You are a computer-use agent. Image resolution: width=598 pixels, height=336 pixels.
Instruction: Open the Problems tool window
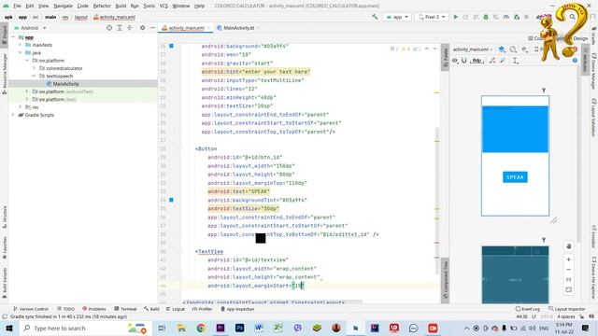(x=94, y=309)
